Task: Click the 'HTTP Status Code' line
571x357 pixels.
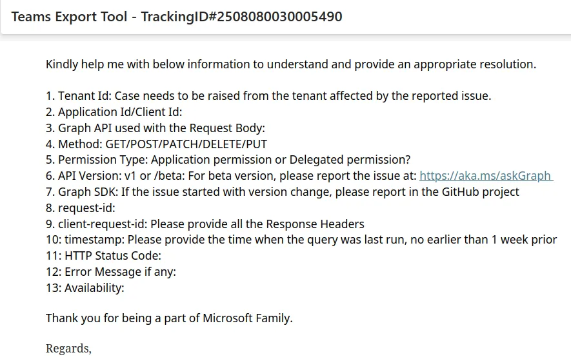Action: (103, 256)
